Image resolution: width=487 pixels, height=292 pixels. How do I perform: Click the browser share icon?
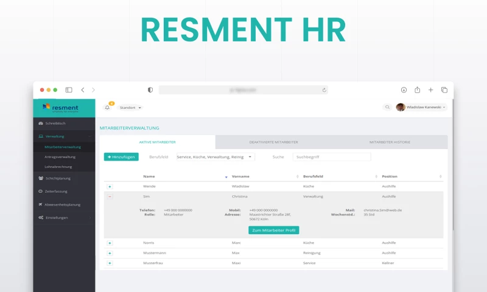pyautogui.click(x=417, y=89)
